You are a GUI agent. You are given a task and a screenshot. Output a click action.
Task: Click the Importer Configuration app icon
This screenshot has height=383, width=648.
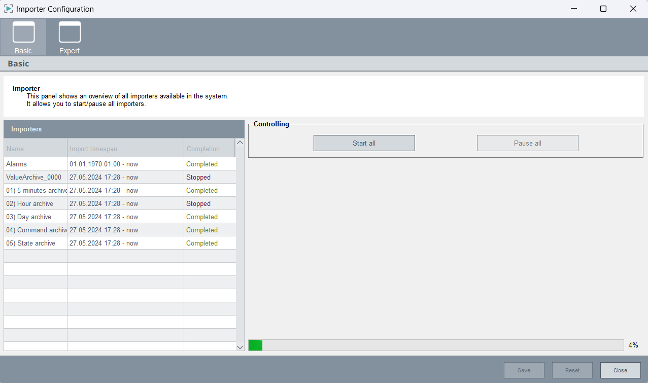pyautogui.click(x=9, y=9)
